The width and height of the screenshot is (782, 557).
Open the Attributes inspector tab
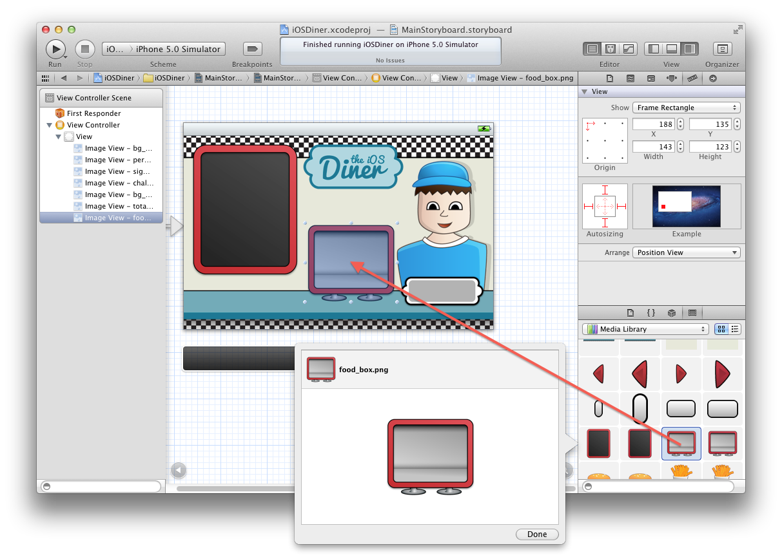tap(671, 79)
